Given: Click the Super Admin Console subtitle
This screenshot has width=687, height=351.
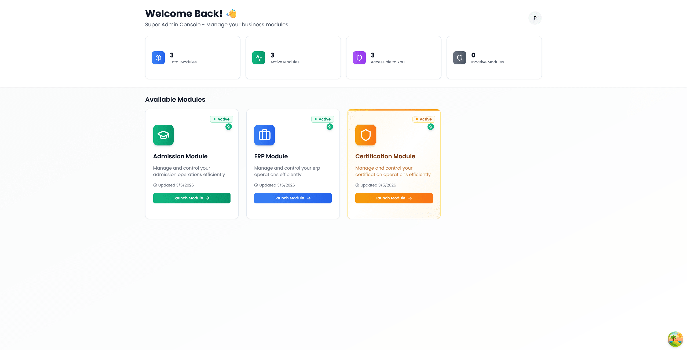Looking at the screenshot, I should 217,24.
